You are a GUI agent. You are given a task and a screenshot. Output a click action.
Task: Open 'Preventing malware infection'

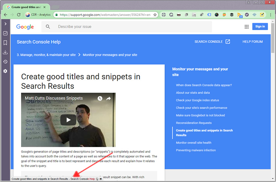[196, 150]
